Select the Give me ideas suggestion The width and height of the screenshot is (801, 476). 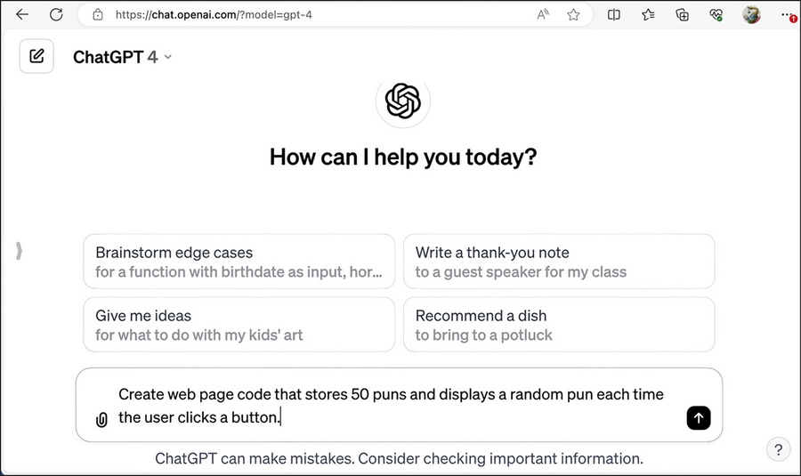click(x=239, y=325)
